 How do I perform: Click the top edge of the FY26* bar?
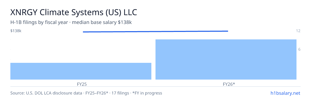pyautogui.click(x=226, y=40)
